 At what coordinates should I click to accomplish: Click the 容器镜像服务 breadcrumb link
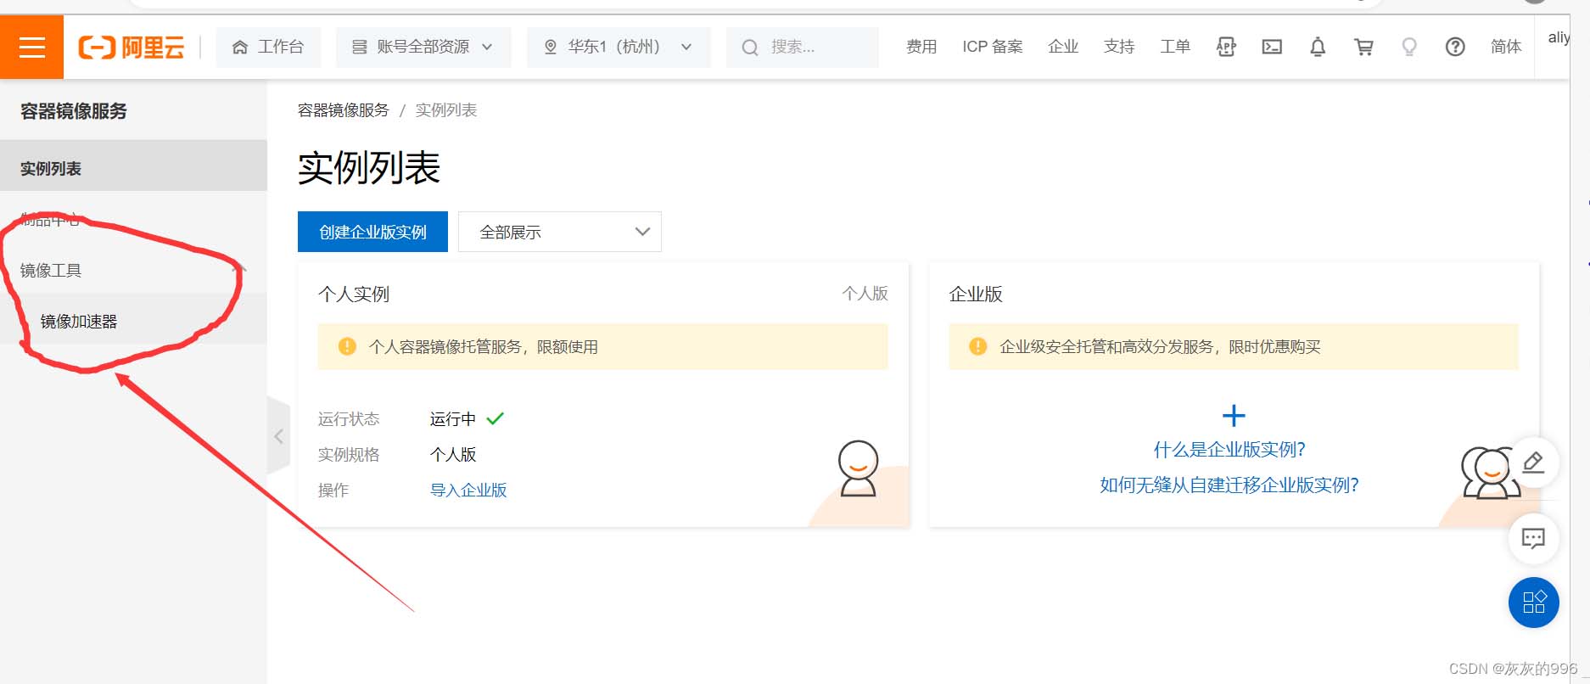point(343,110)
